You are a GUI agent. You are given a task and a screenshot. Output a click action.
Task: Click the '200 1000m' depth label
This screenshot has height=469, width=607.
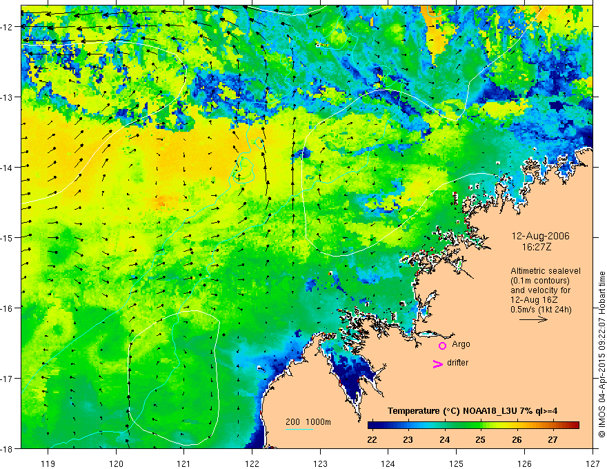(x=308, y=422)
